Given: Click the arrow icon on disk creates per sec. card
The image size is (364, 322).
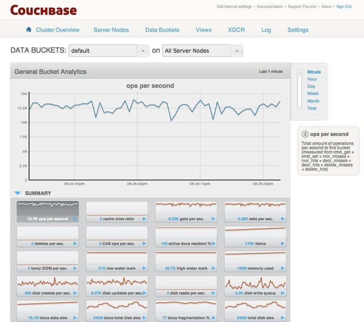Looking at the screenshot, I should click(75, 293).
